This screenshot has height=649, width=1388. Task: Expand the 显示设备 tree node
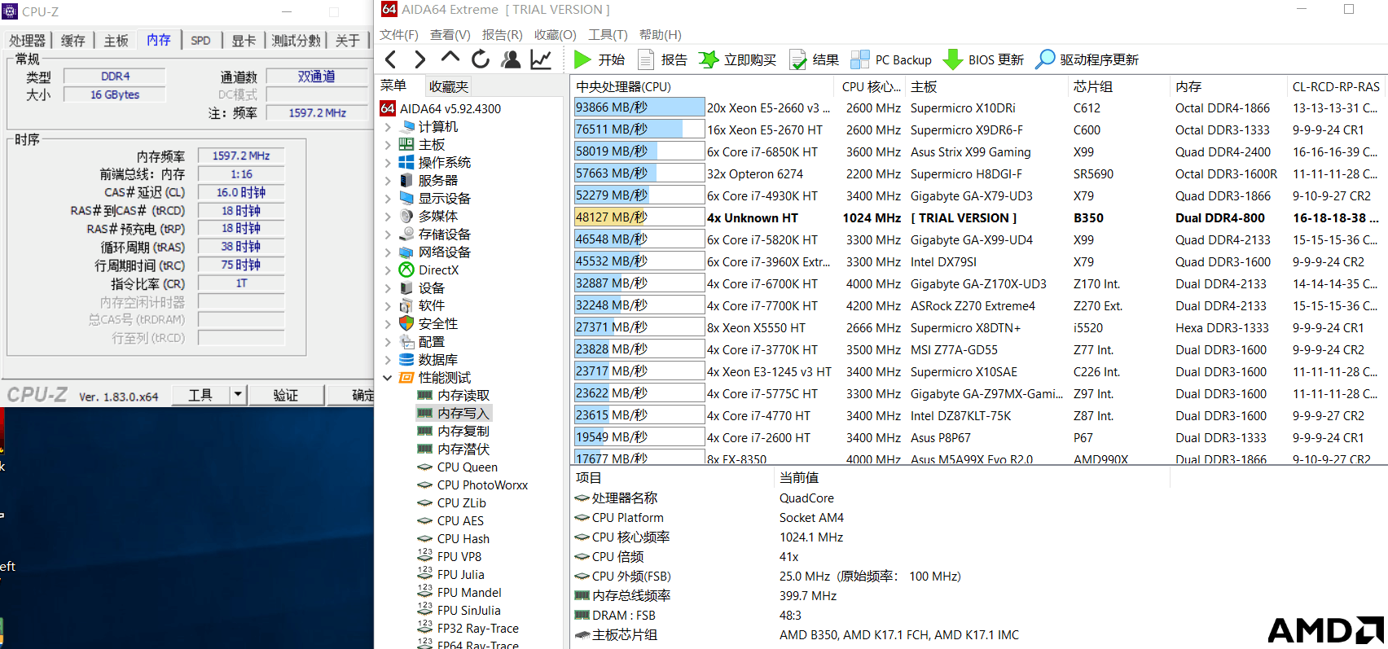(388, 199)
